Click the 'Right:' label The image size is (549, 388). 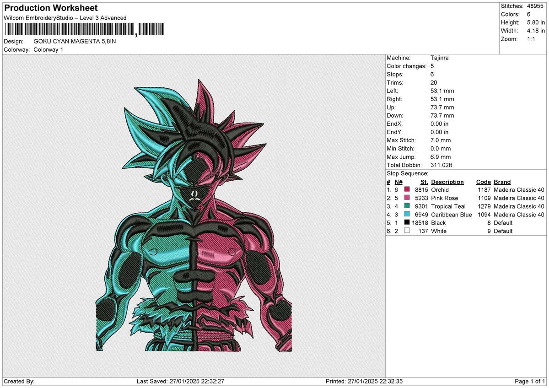[x=395, y=99]
